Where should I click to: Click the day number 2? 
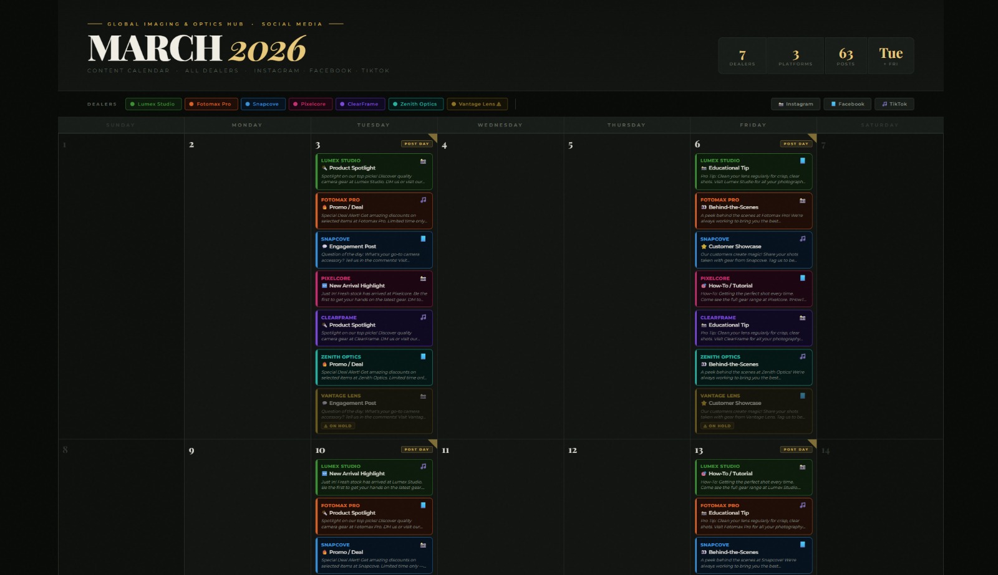[191, 145]
